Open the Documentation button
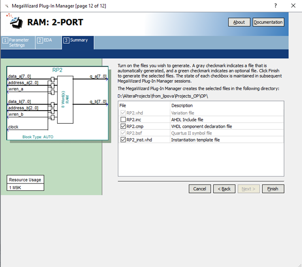 268,22
